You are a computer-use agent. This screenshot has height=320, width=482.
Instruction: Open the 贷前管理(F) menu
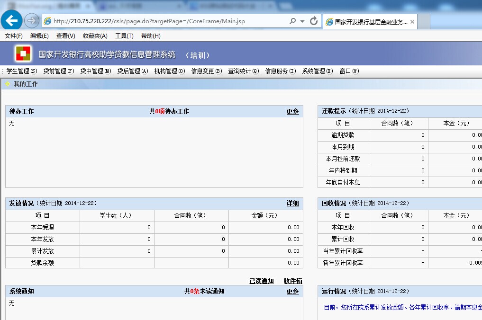tap(58, 71)
